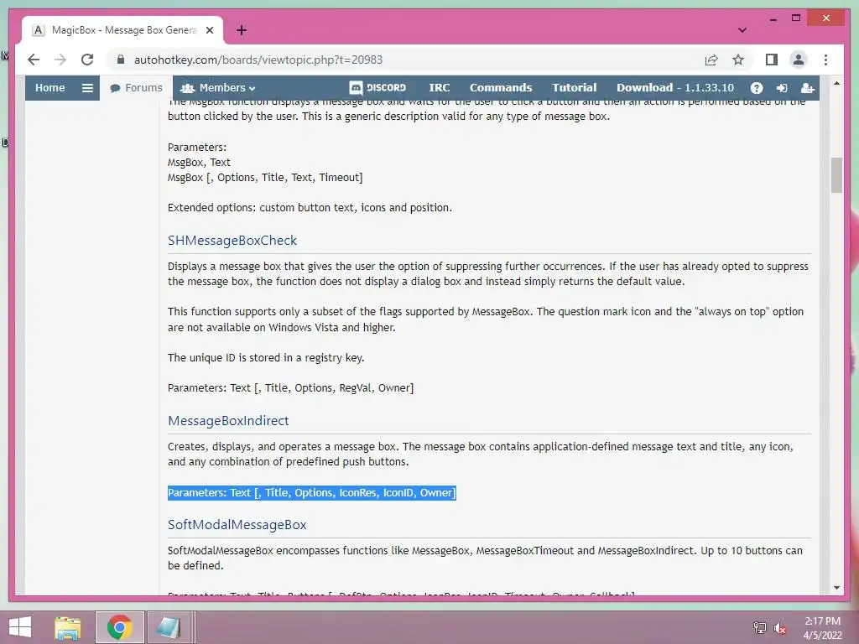Close the MagicBox tab
The image size is (859, 644).
(x=209, y=30)
